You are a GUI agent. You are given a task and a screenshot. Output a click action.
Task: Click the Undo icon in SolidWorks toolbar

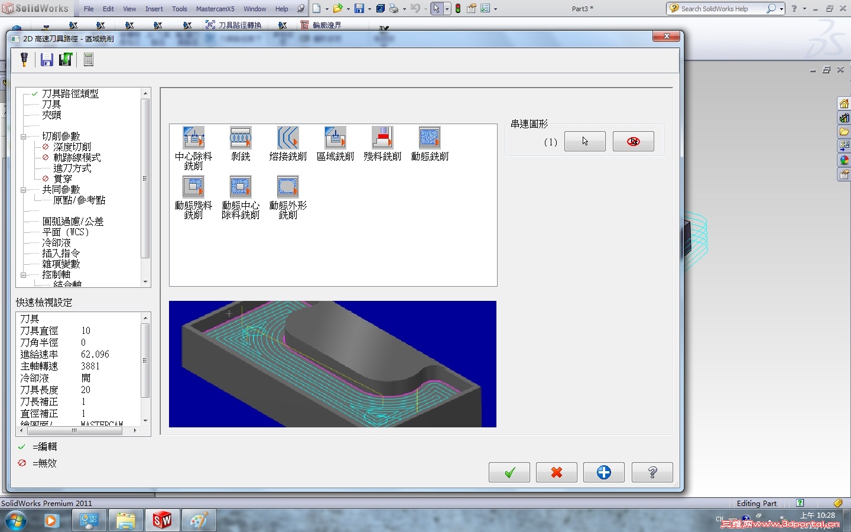pyautogui.click(x=415, y=8)
